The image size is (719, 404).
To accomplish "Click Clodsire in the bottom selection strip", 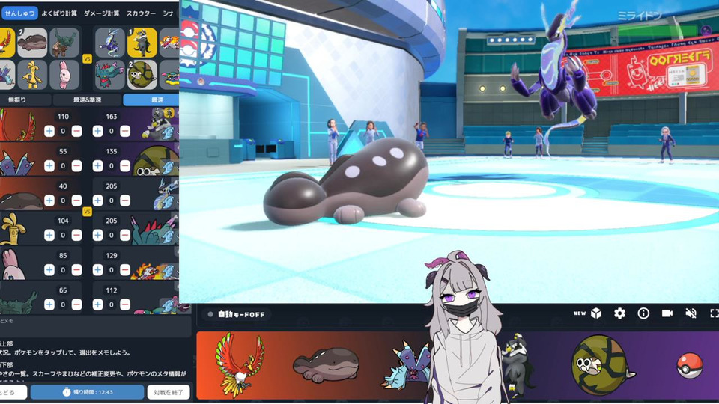I will click(327, 364).
